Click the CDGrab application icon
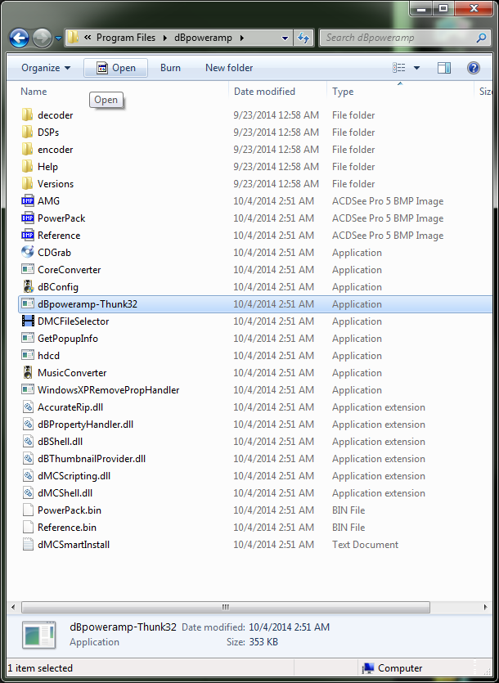The width and height of the screenshot is (499, 683). [x=28, y=253]
